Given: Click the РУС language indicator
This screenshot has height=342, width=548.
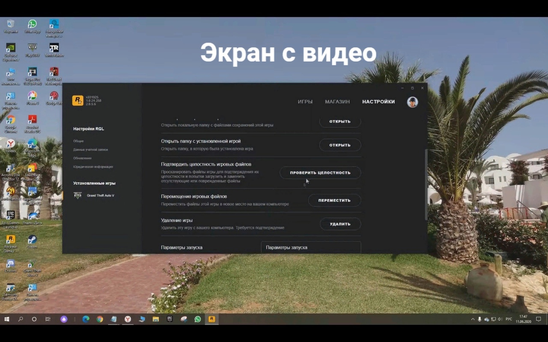Looking at the screenshot, I should (509, 319).
